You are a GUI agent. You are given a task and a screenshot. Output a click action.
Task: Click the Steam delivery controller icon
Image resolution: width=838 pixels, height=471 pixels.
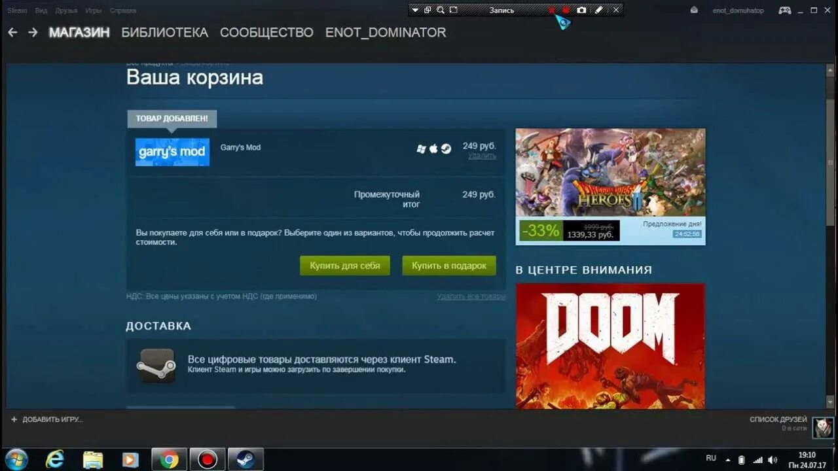pos(156,365)
